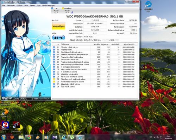The width and height of the screenshot is (176, 140).
Task: Click the blue status icon of attribute 0A
Action: (x=54, y=62)
